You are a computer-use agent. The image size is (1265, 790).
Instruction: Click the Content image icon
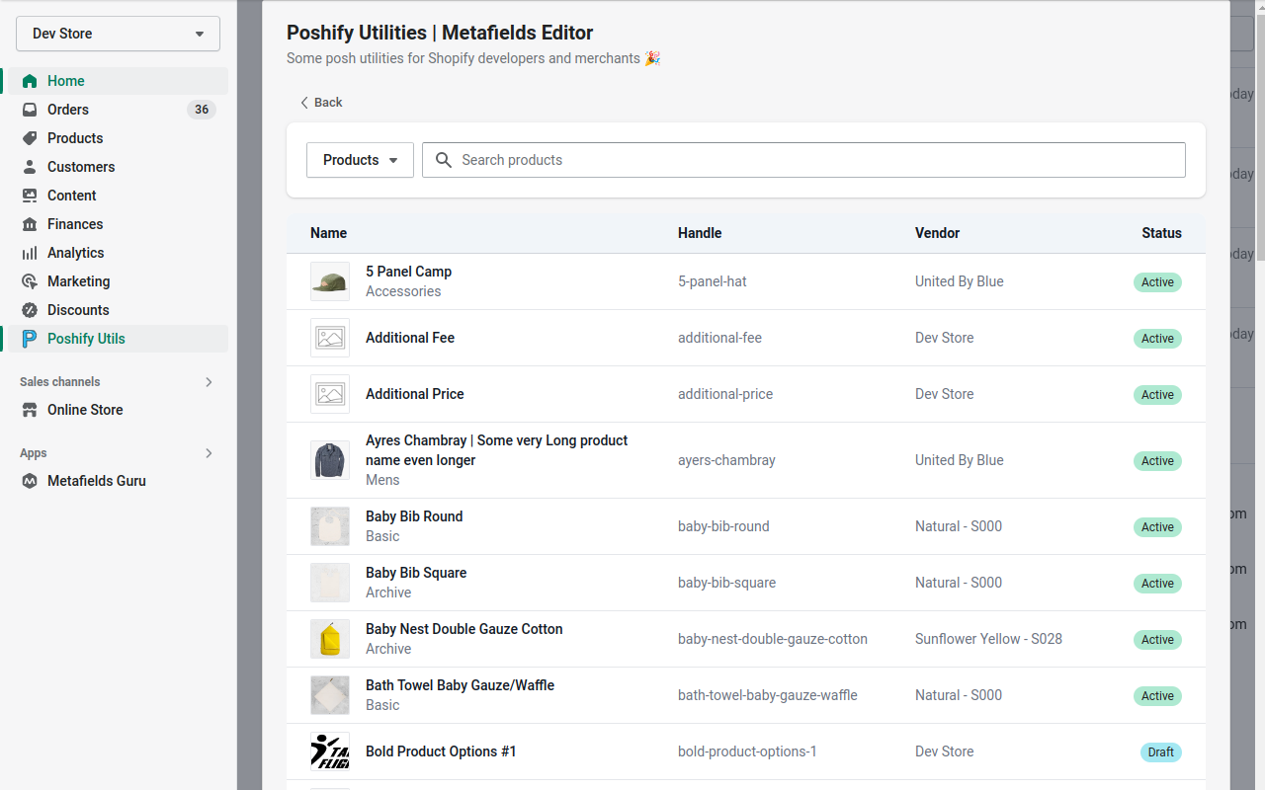(x=30, y=196)
